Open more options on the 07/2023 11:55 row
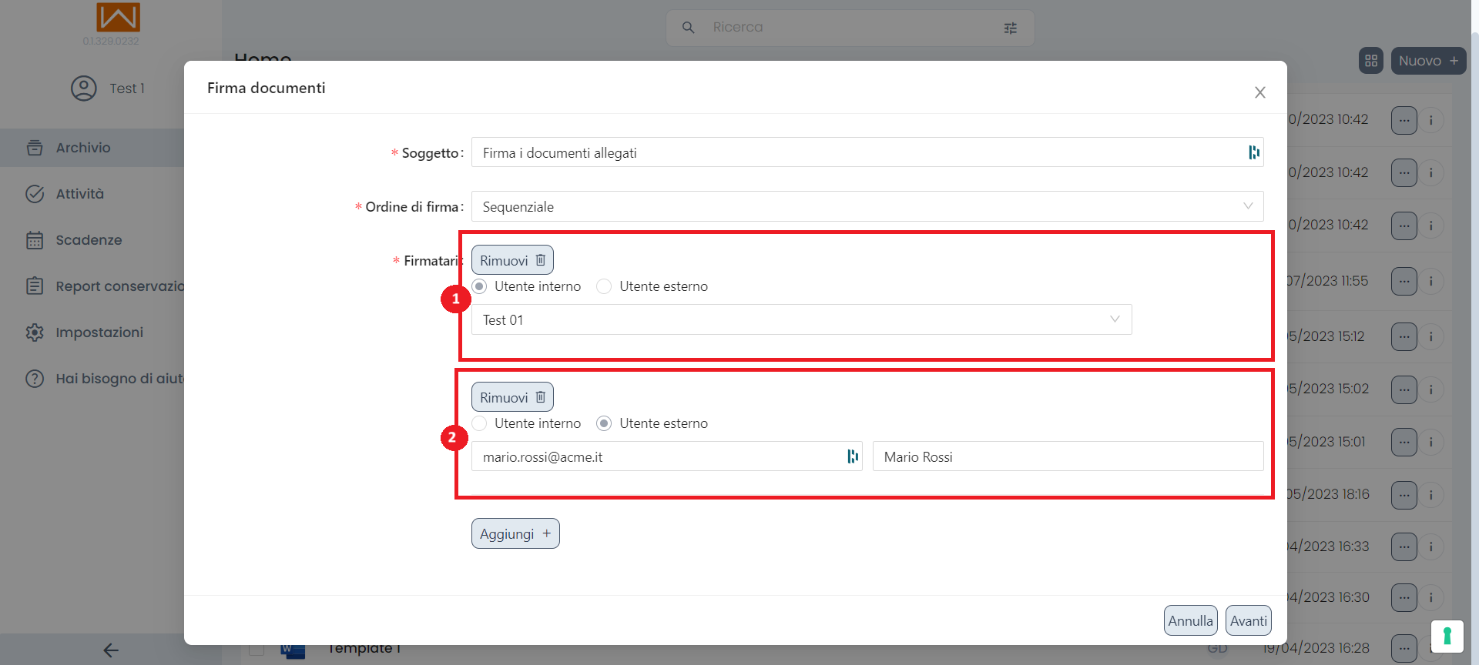This screenshot has height=665, width=1479. click(x=1404, y=281)
